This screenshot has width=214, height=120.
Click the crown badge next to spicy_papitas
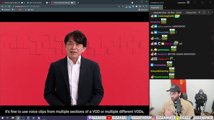(x=155, y=26)
